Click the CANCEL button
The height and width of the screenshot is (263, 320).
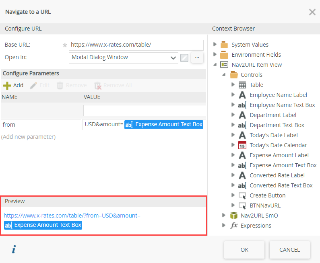click(289, 250)
